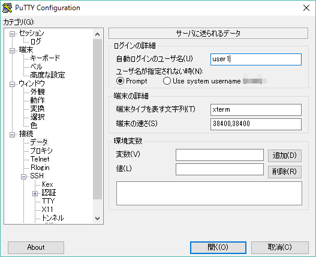Click the サーバに送られるデータ header
The image size is (316, 257).
[209, 33]
